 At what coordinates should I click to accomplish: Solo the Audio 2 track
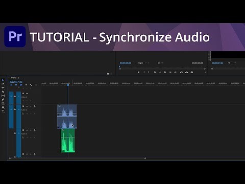[31, 130]
